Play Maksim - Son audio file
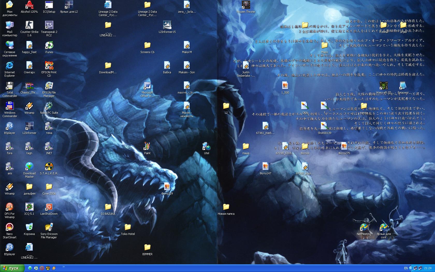This screenshot has width=435, height=272. pos(187,68)
